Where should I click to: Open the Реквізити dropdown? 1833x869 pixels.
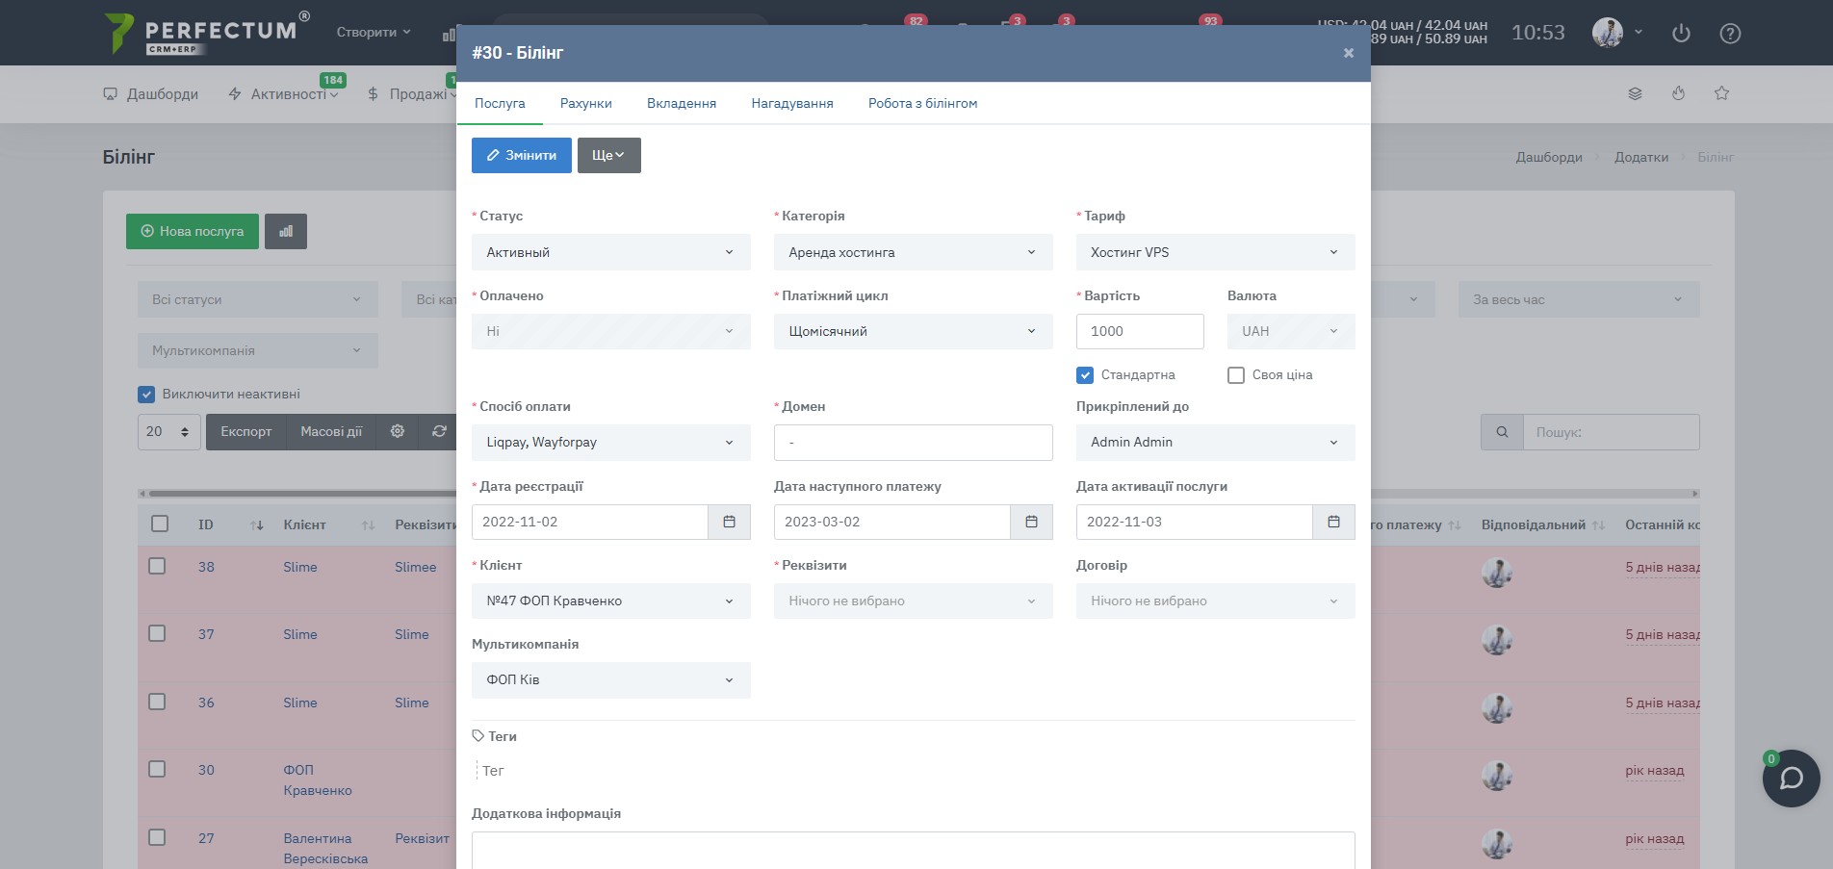[914, 601]
